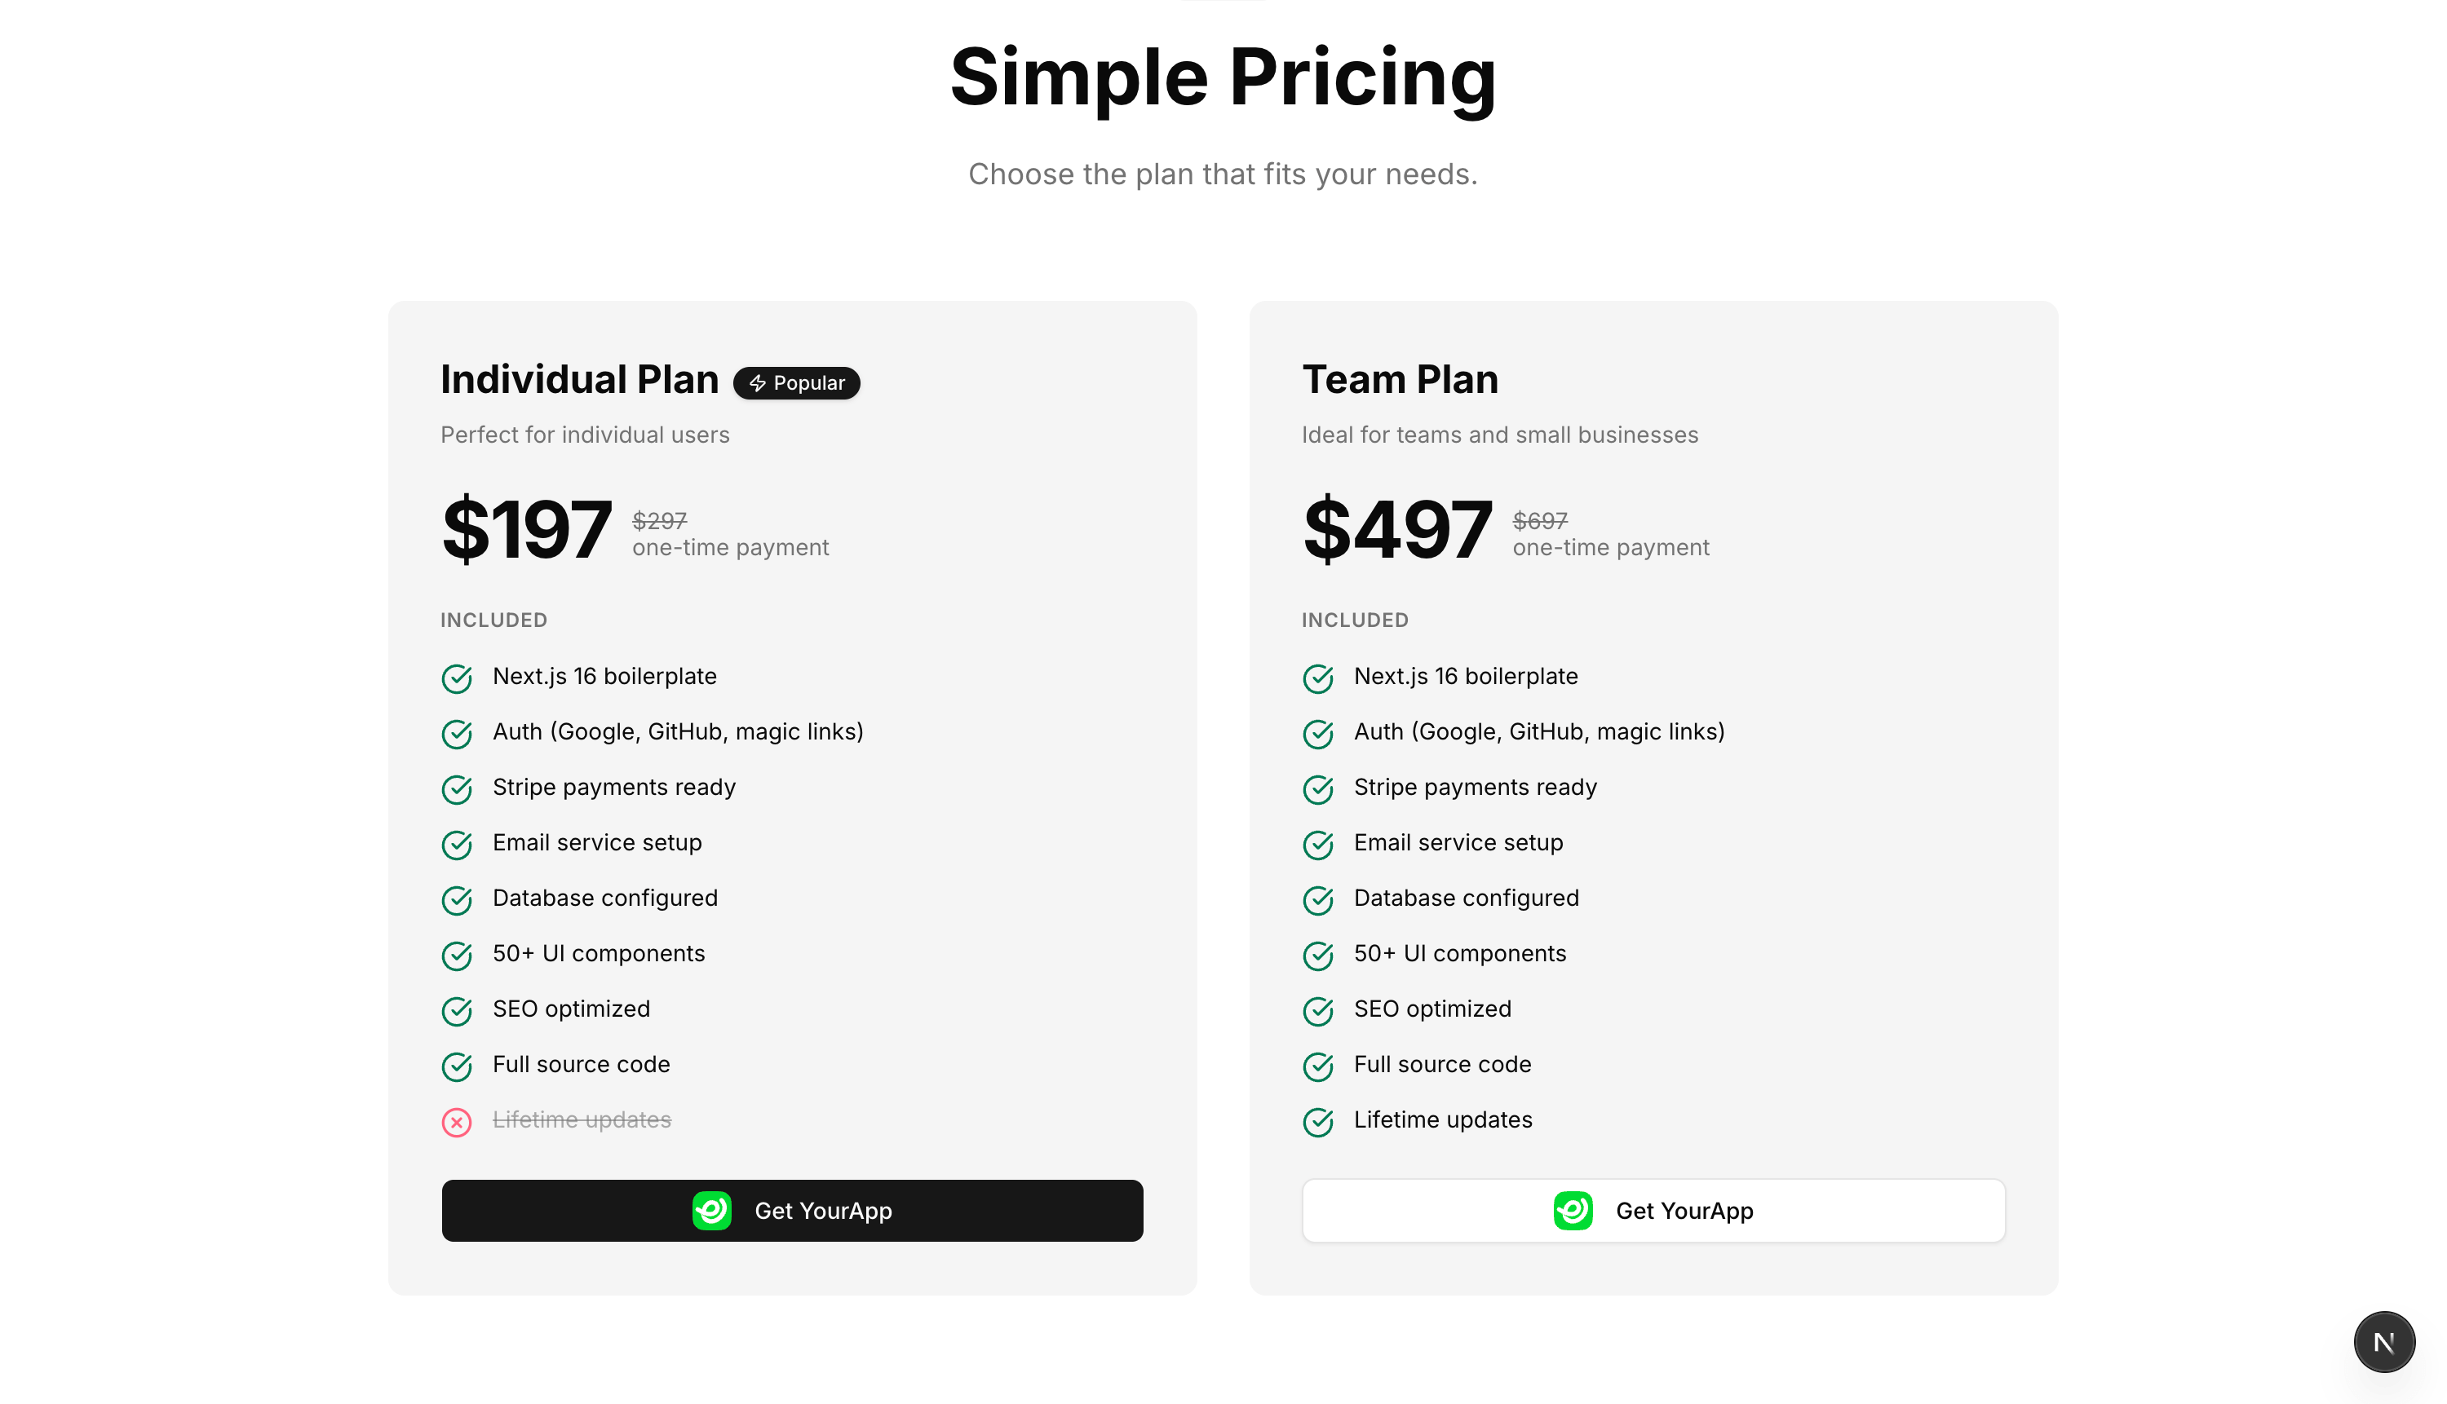
Task: Click the Team Plan heading
Action: click(1400, 379)
